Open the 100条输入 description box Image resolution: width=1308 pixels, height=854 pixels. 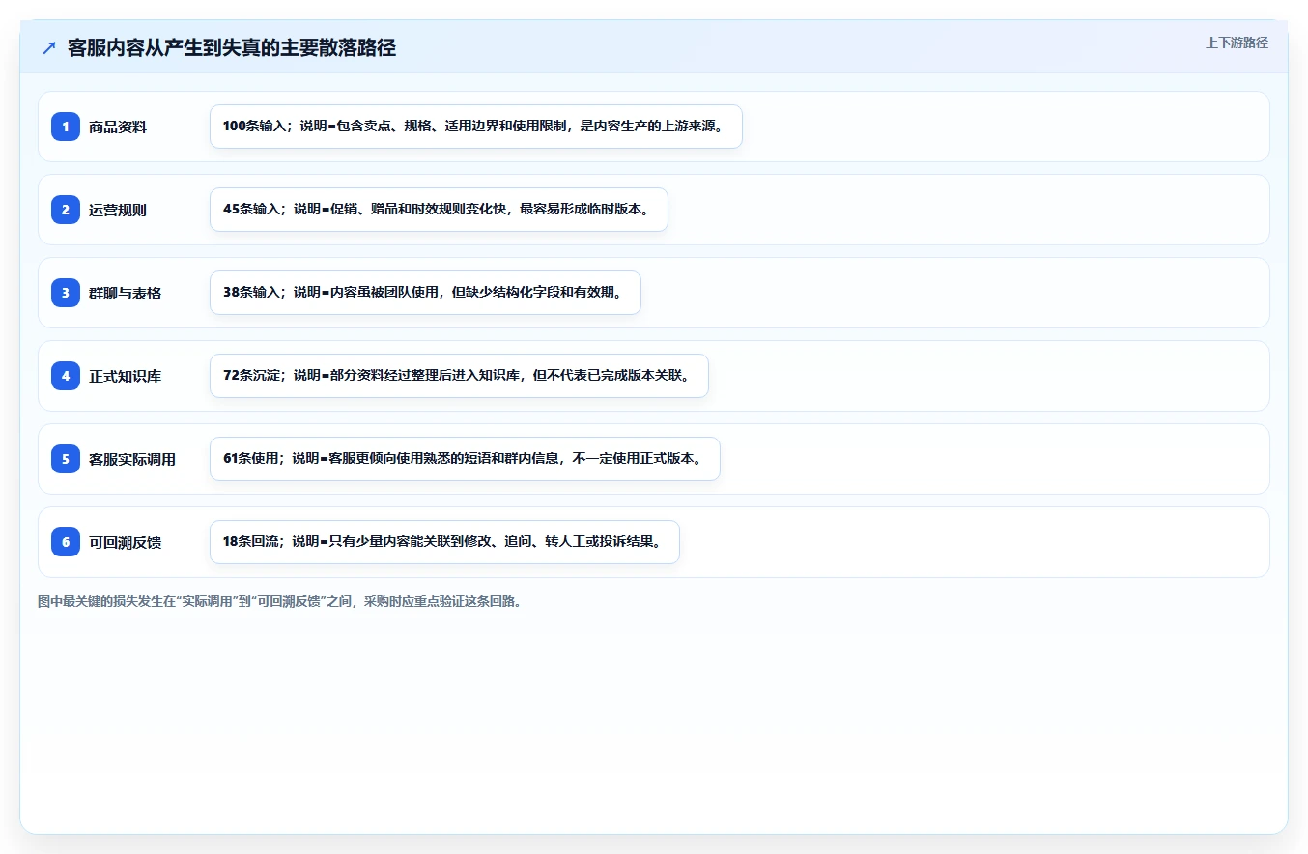click(476, 127)
